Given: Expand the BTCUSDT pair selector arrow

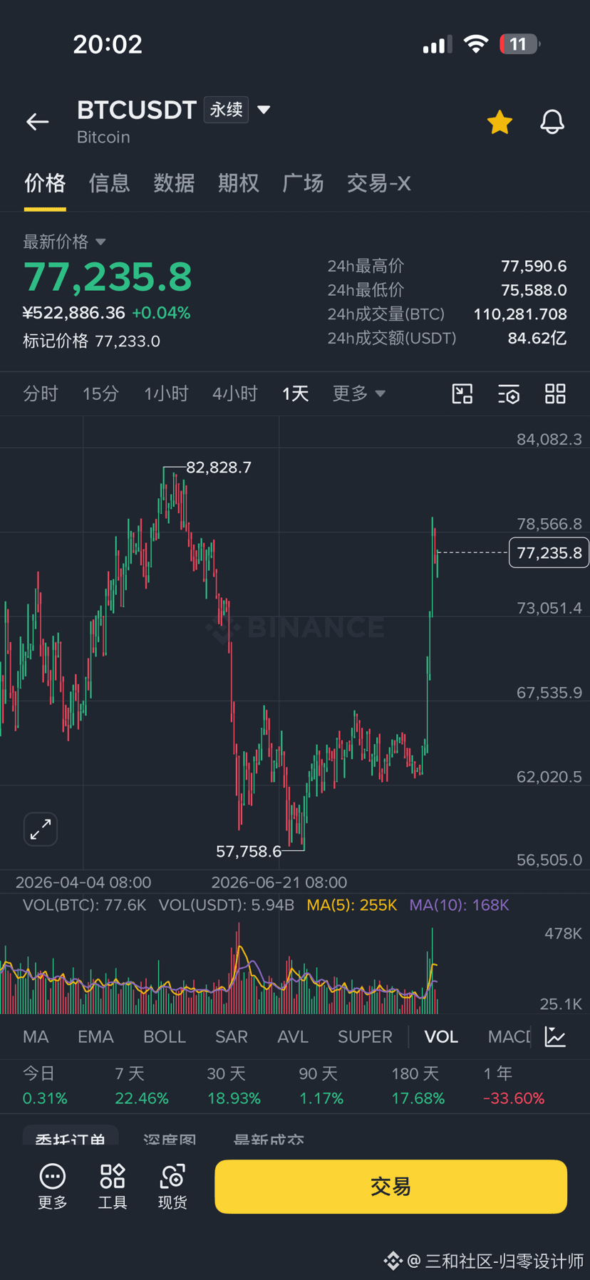Looking at the screenshot, I should pyautogui.click(x=264, y=110).
